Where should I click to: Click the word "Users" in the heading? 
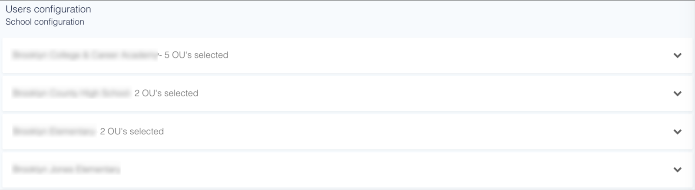[18, 9]
